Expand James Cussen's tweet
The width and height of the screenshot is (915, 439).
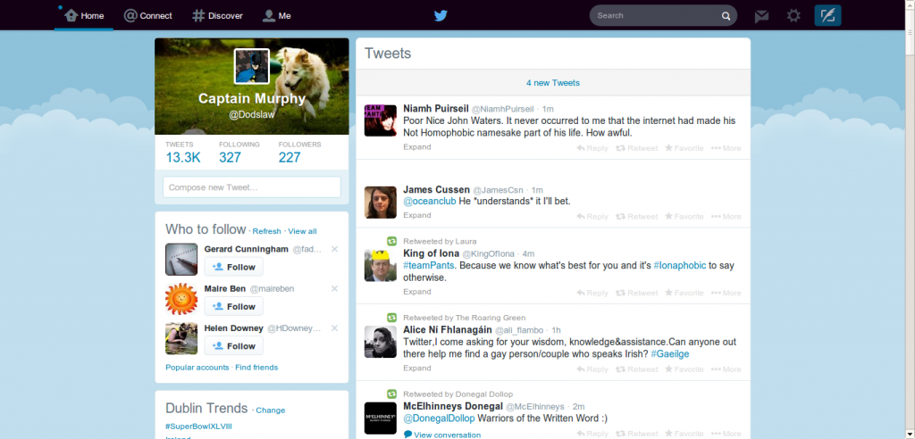(417, 215)
